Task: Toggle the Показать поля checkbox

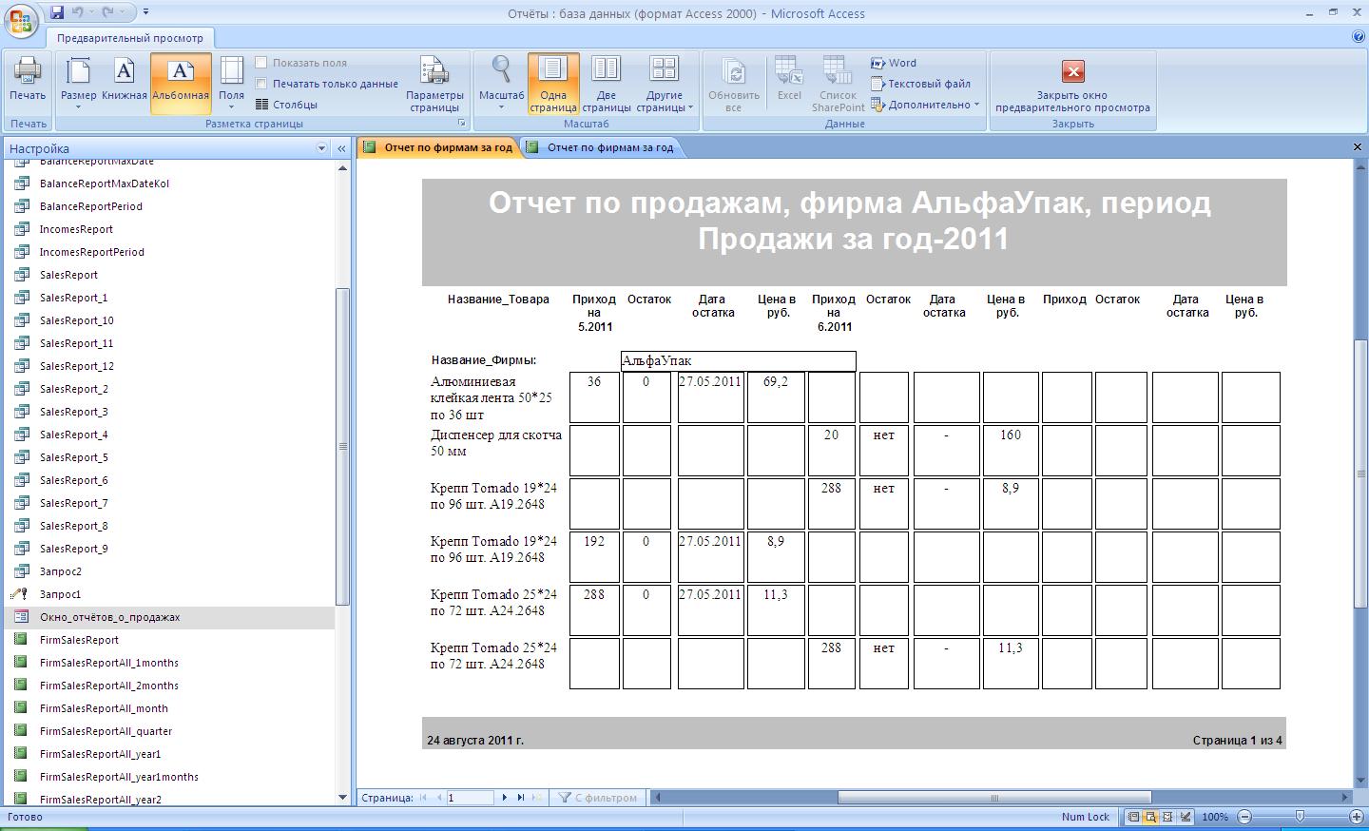Action: click(261, 63)
